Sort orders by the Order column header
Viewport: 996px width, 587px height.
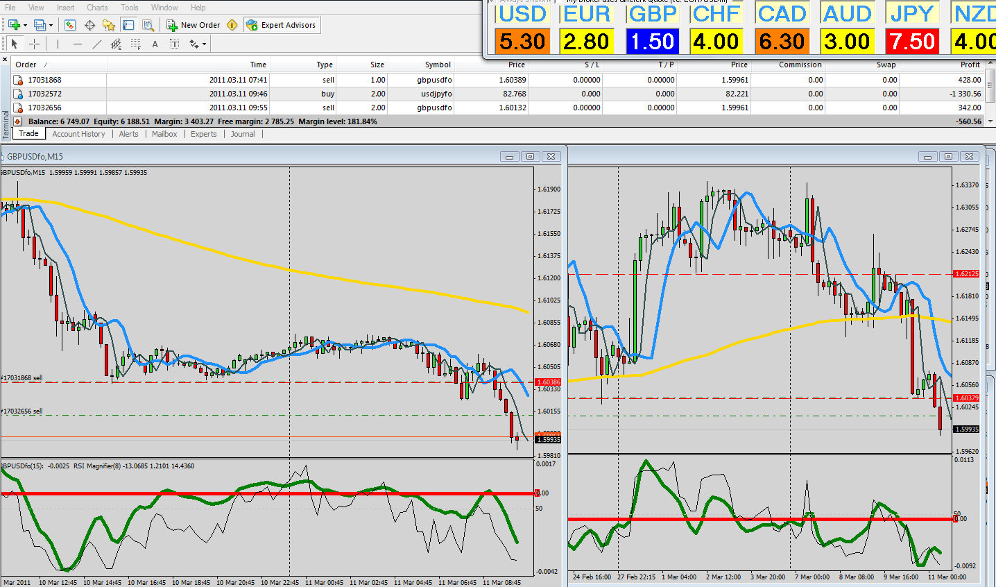coord(60,65)
